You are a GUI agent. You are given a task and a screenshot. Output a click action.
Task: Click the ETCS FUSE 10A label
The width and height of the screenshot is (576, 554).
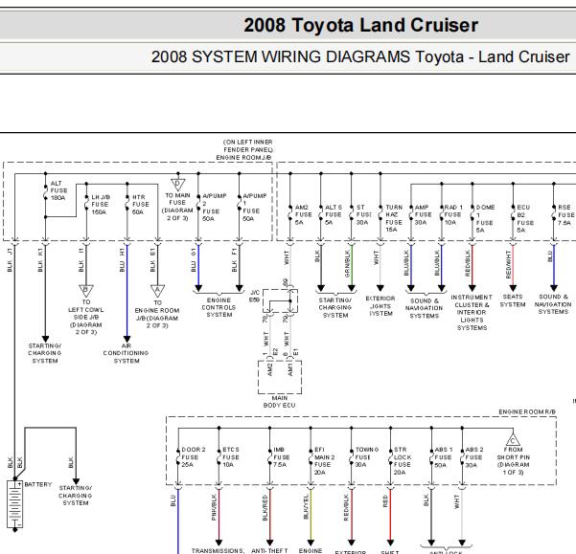[x=231, y=456]
